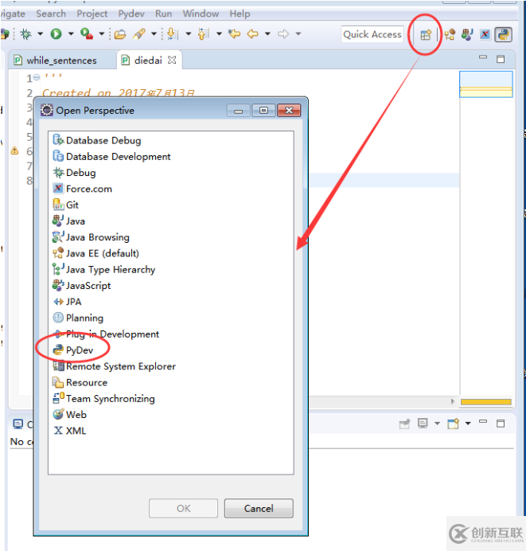
Task: Select Java EE (default) perspective
Action: click(x=102, y=253)
